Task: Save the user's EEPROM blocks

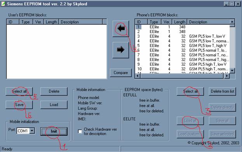Action: tap(19, 105)
